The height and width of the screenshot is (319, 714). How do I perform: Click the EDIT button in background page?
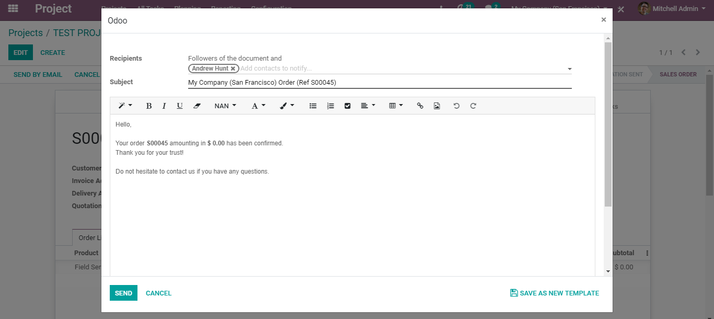coord(20,52)
